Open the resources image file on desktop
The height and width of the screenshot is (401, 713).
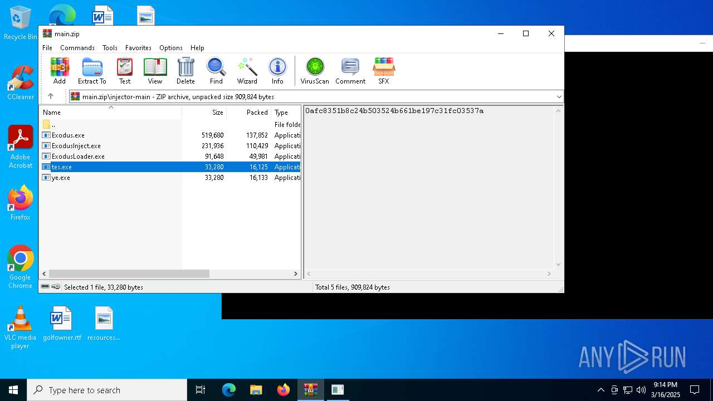(104, 323)
